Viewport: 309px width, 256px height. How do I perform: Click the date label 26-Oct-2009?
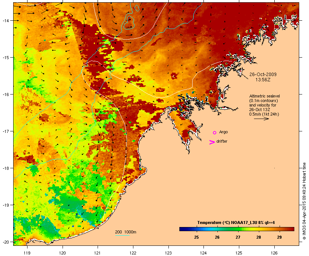(263, 75)
